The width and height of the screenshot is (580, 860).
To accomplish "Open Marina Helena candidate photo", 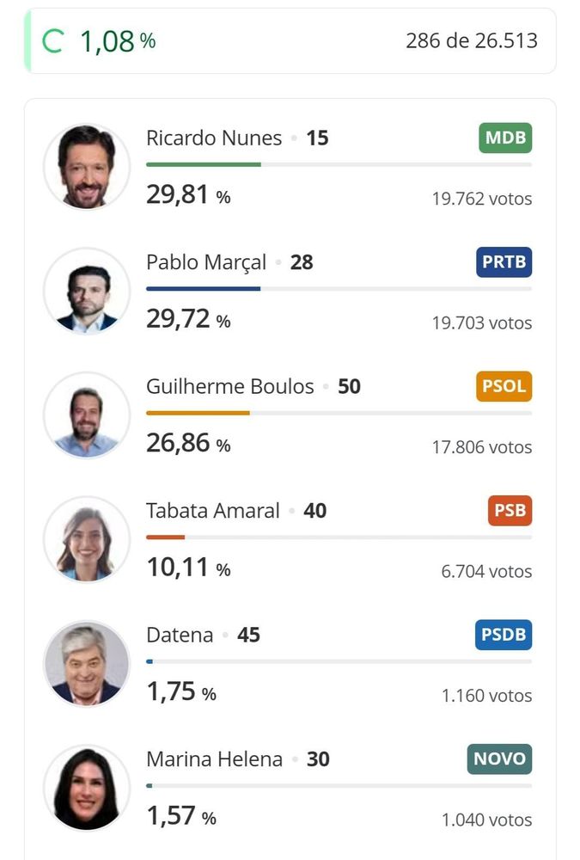I will click(87, 789).
